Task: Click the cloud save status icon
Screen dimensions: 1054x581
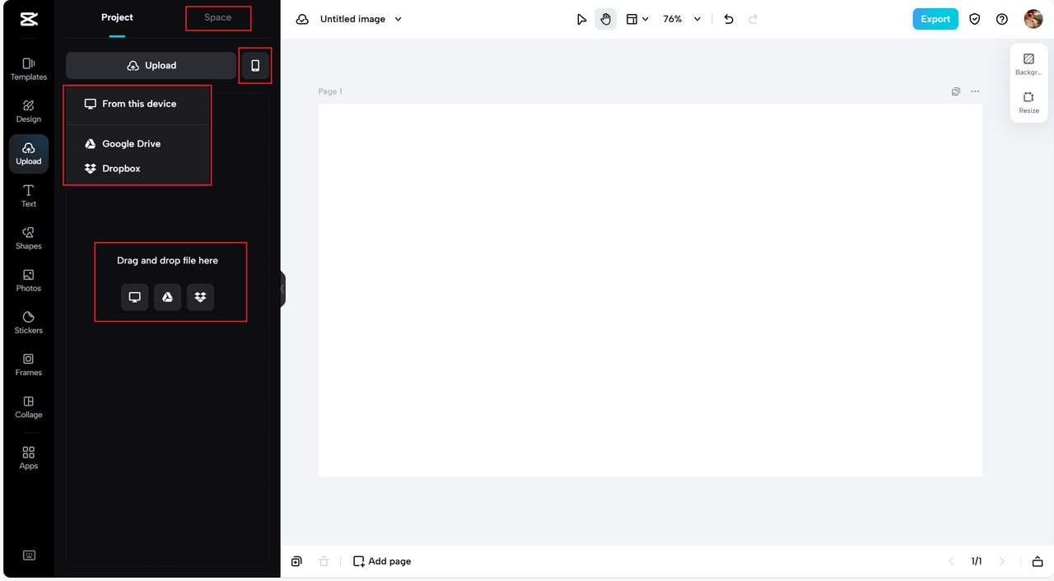Action: coord(302,19)
